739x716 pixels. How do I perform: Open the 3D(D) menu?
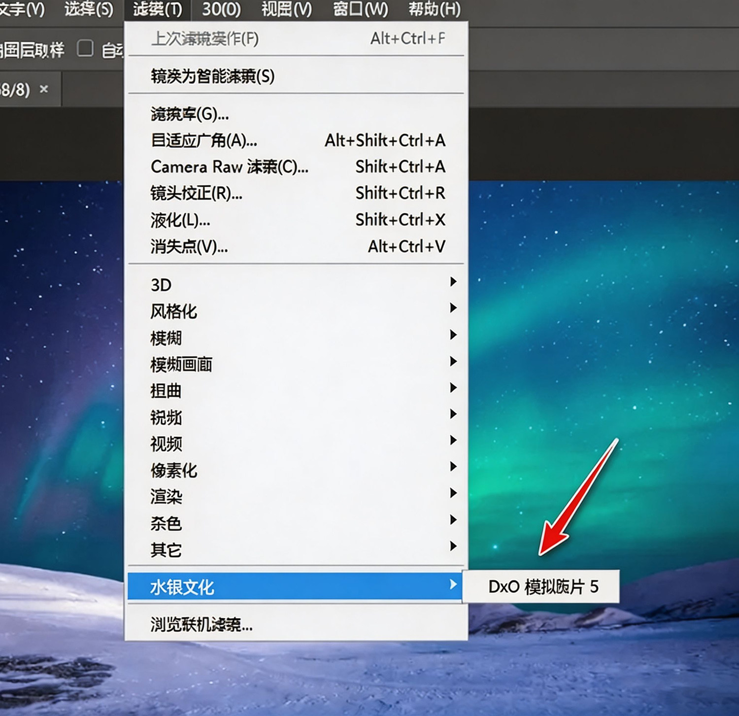221,9
